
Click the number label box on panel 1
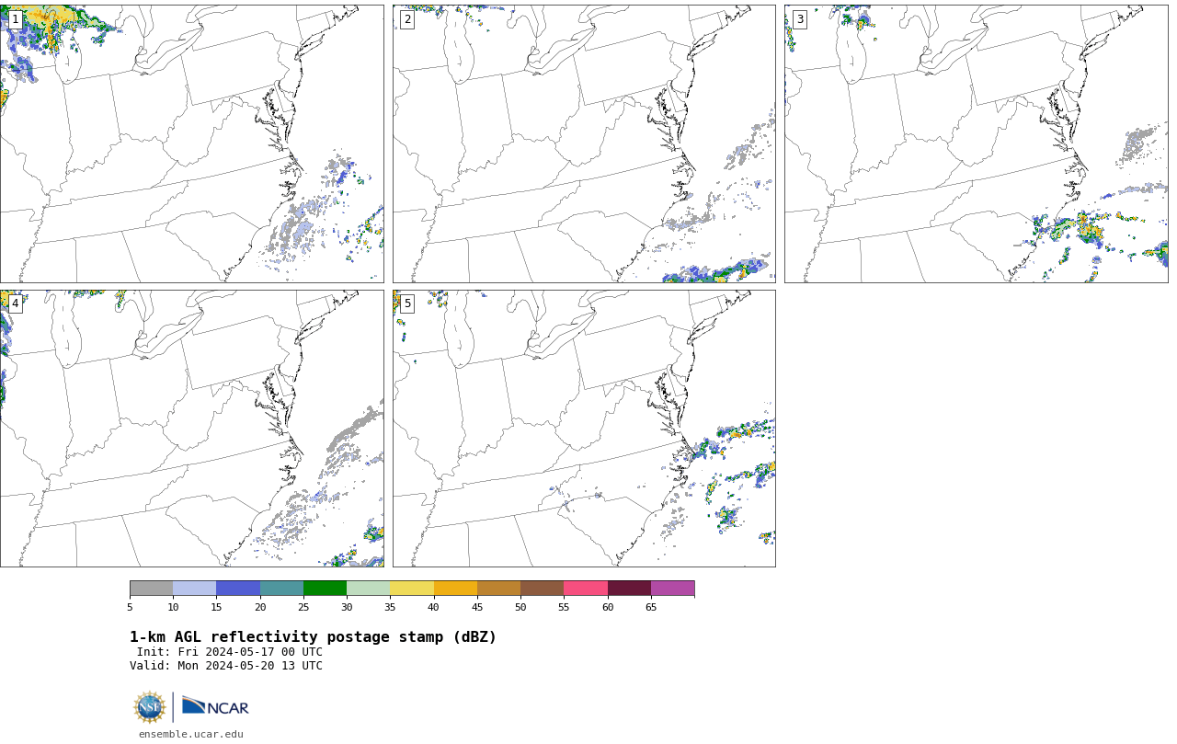[x=15, y=19]
